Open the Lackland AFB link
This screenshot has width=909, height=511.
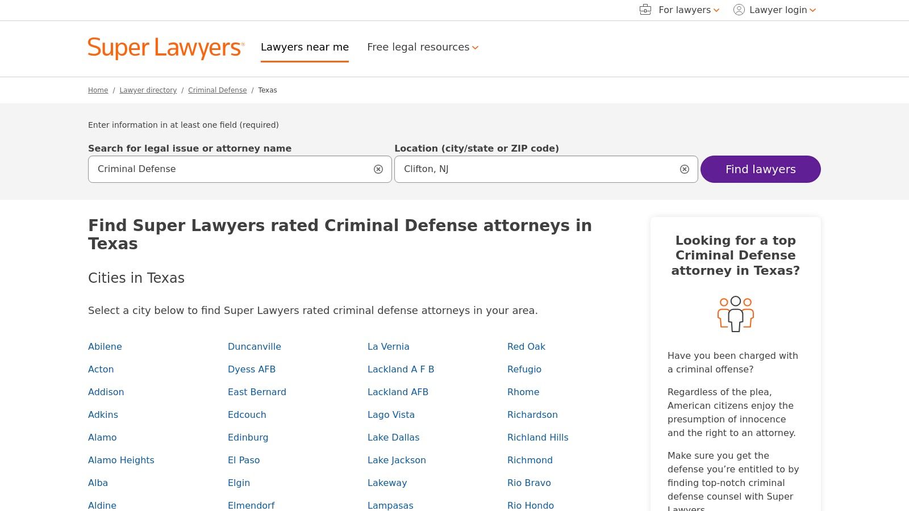point(398,392)
